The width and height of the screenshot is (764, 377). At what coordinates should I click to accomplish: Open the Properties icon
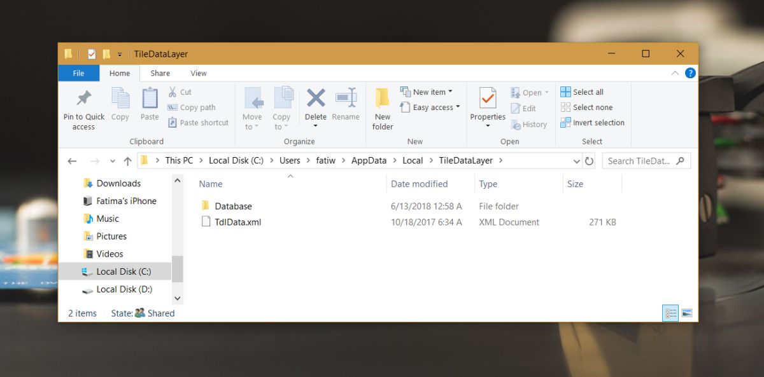[x=488, y=99]
